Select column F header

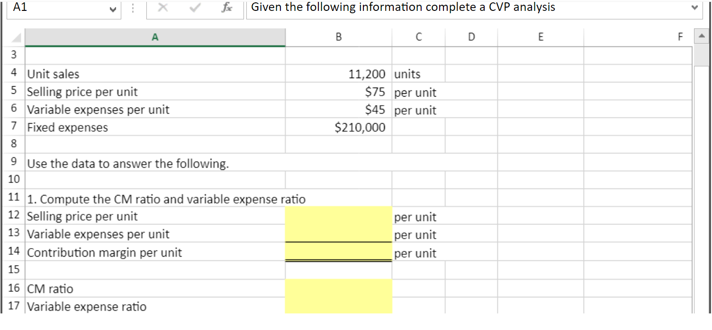(680, 36)
